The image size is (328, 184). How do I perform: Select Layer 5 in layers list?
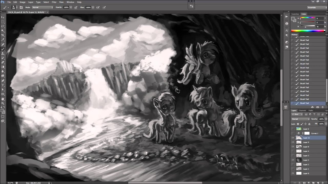306,160
